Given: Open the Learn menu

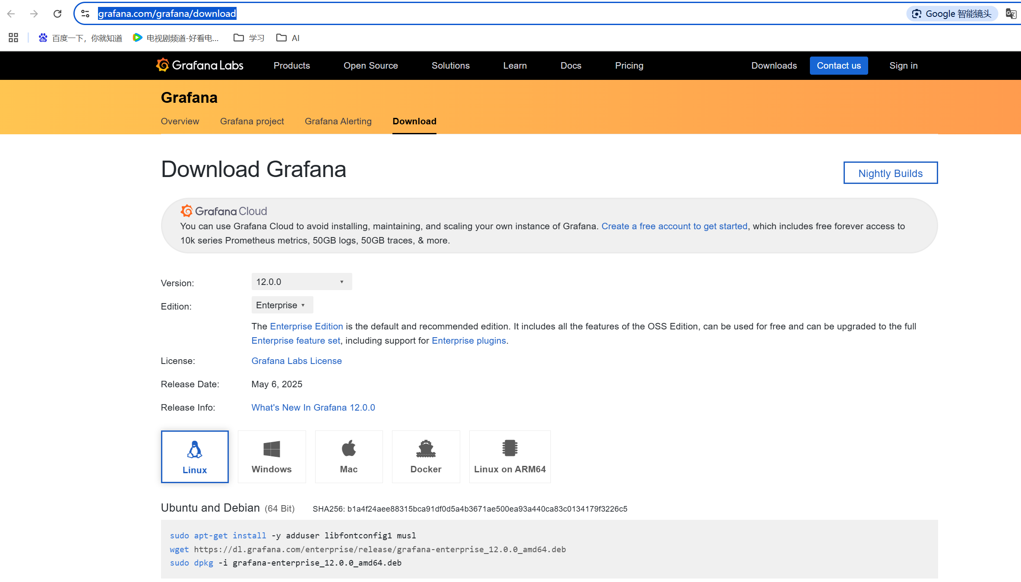Looking at the screenshot, I should [515, 66].
